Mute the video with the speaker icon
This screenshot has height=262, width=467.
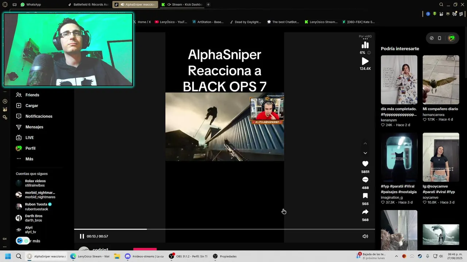(x=365, y=236)
